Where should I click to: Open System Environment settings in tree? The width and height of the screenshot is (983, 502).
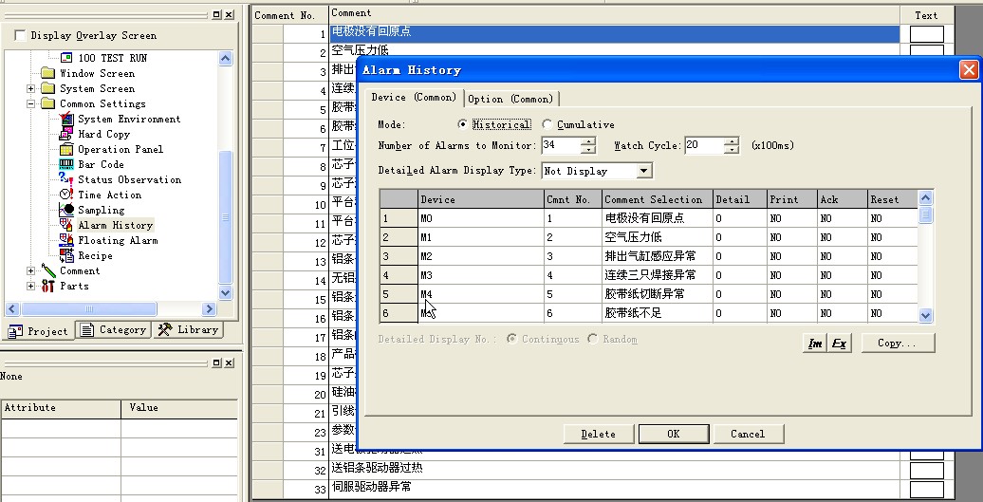click(128, 119)
